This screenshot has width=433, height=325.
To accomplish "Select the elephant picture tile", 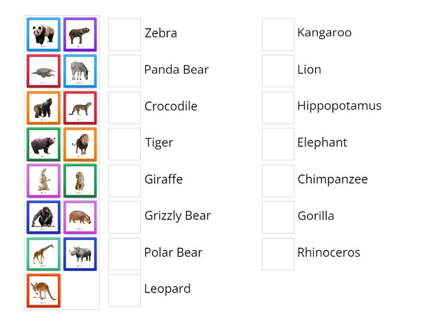I will click(80, 34).
